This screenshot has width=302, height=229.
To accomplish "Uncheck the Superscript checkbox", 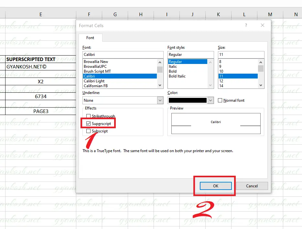I will [88, 124].
